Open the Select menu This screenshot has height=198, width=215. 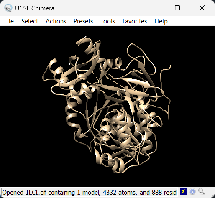(x=30, y=21)
